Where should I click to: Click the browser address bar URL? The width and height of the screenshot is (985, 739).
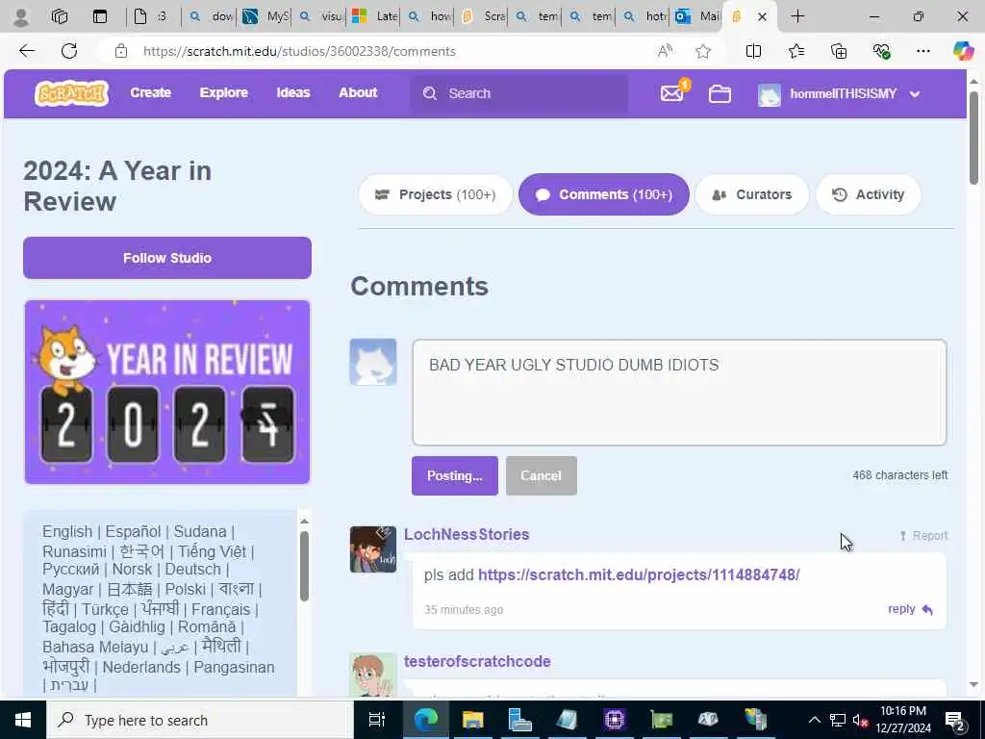pos(300,52)
